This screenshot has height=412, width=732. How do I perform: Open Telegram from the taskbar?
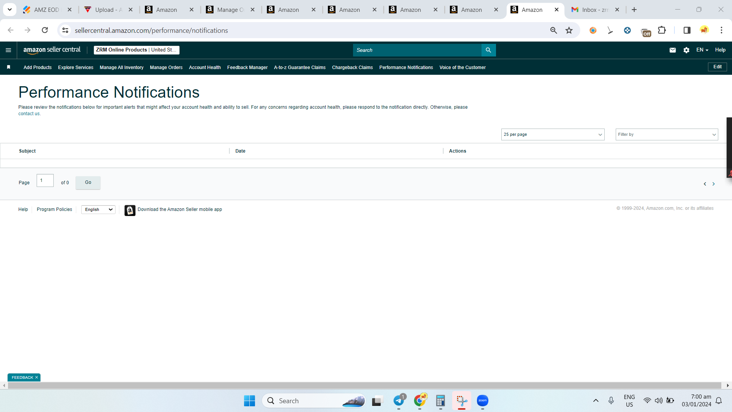[x=399, y=401]
